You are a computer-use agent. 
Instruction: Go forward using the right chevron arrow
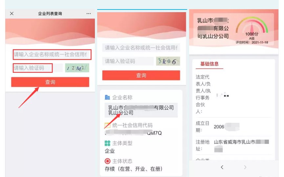245,167
